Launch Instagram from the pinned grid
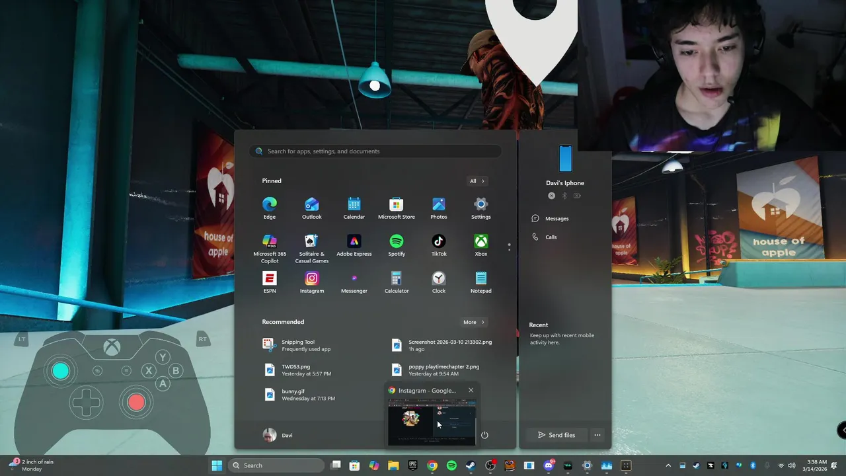This screenshot has width=846, height=476. [x=312, y=282]
